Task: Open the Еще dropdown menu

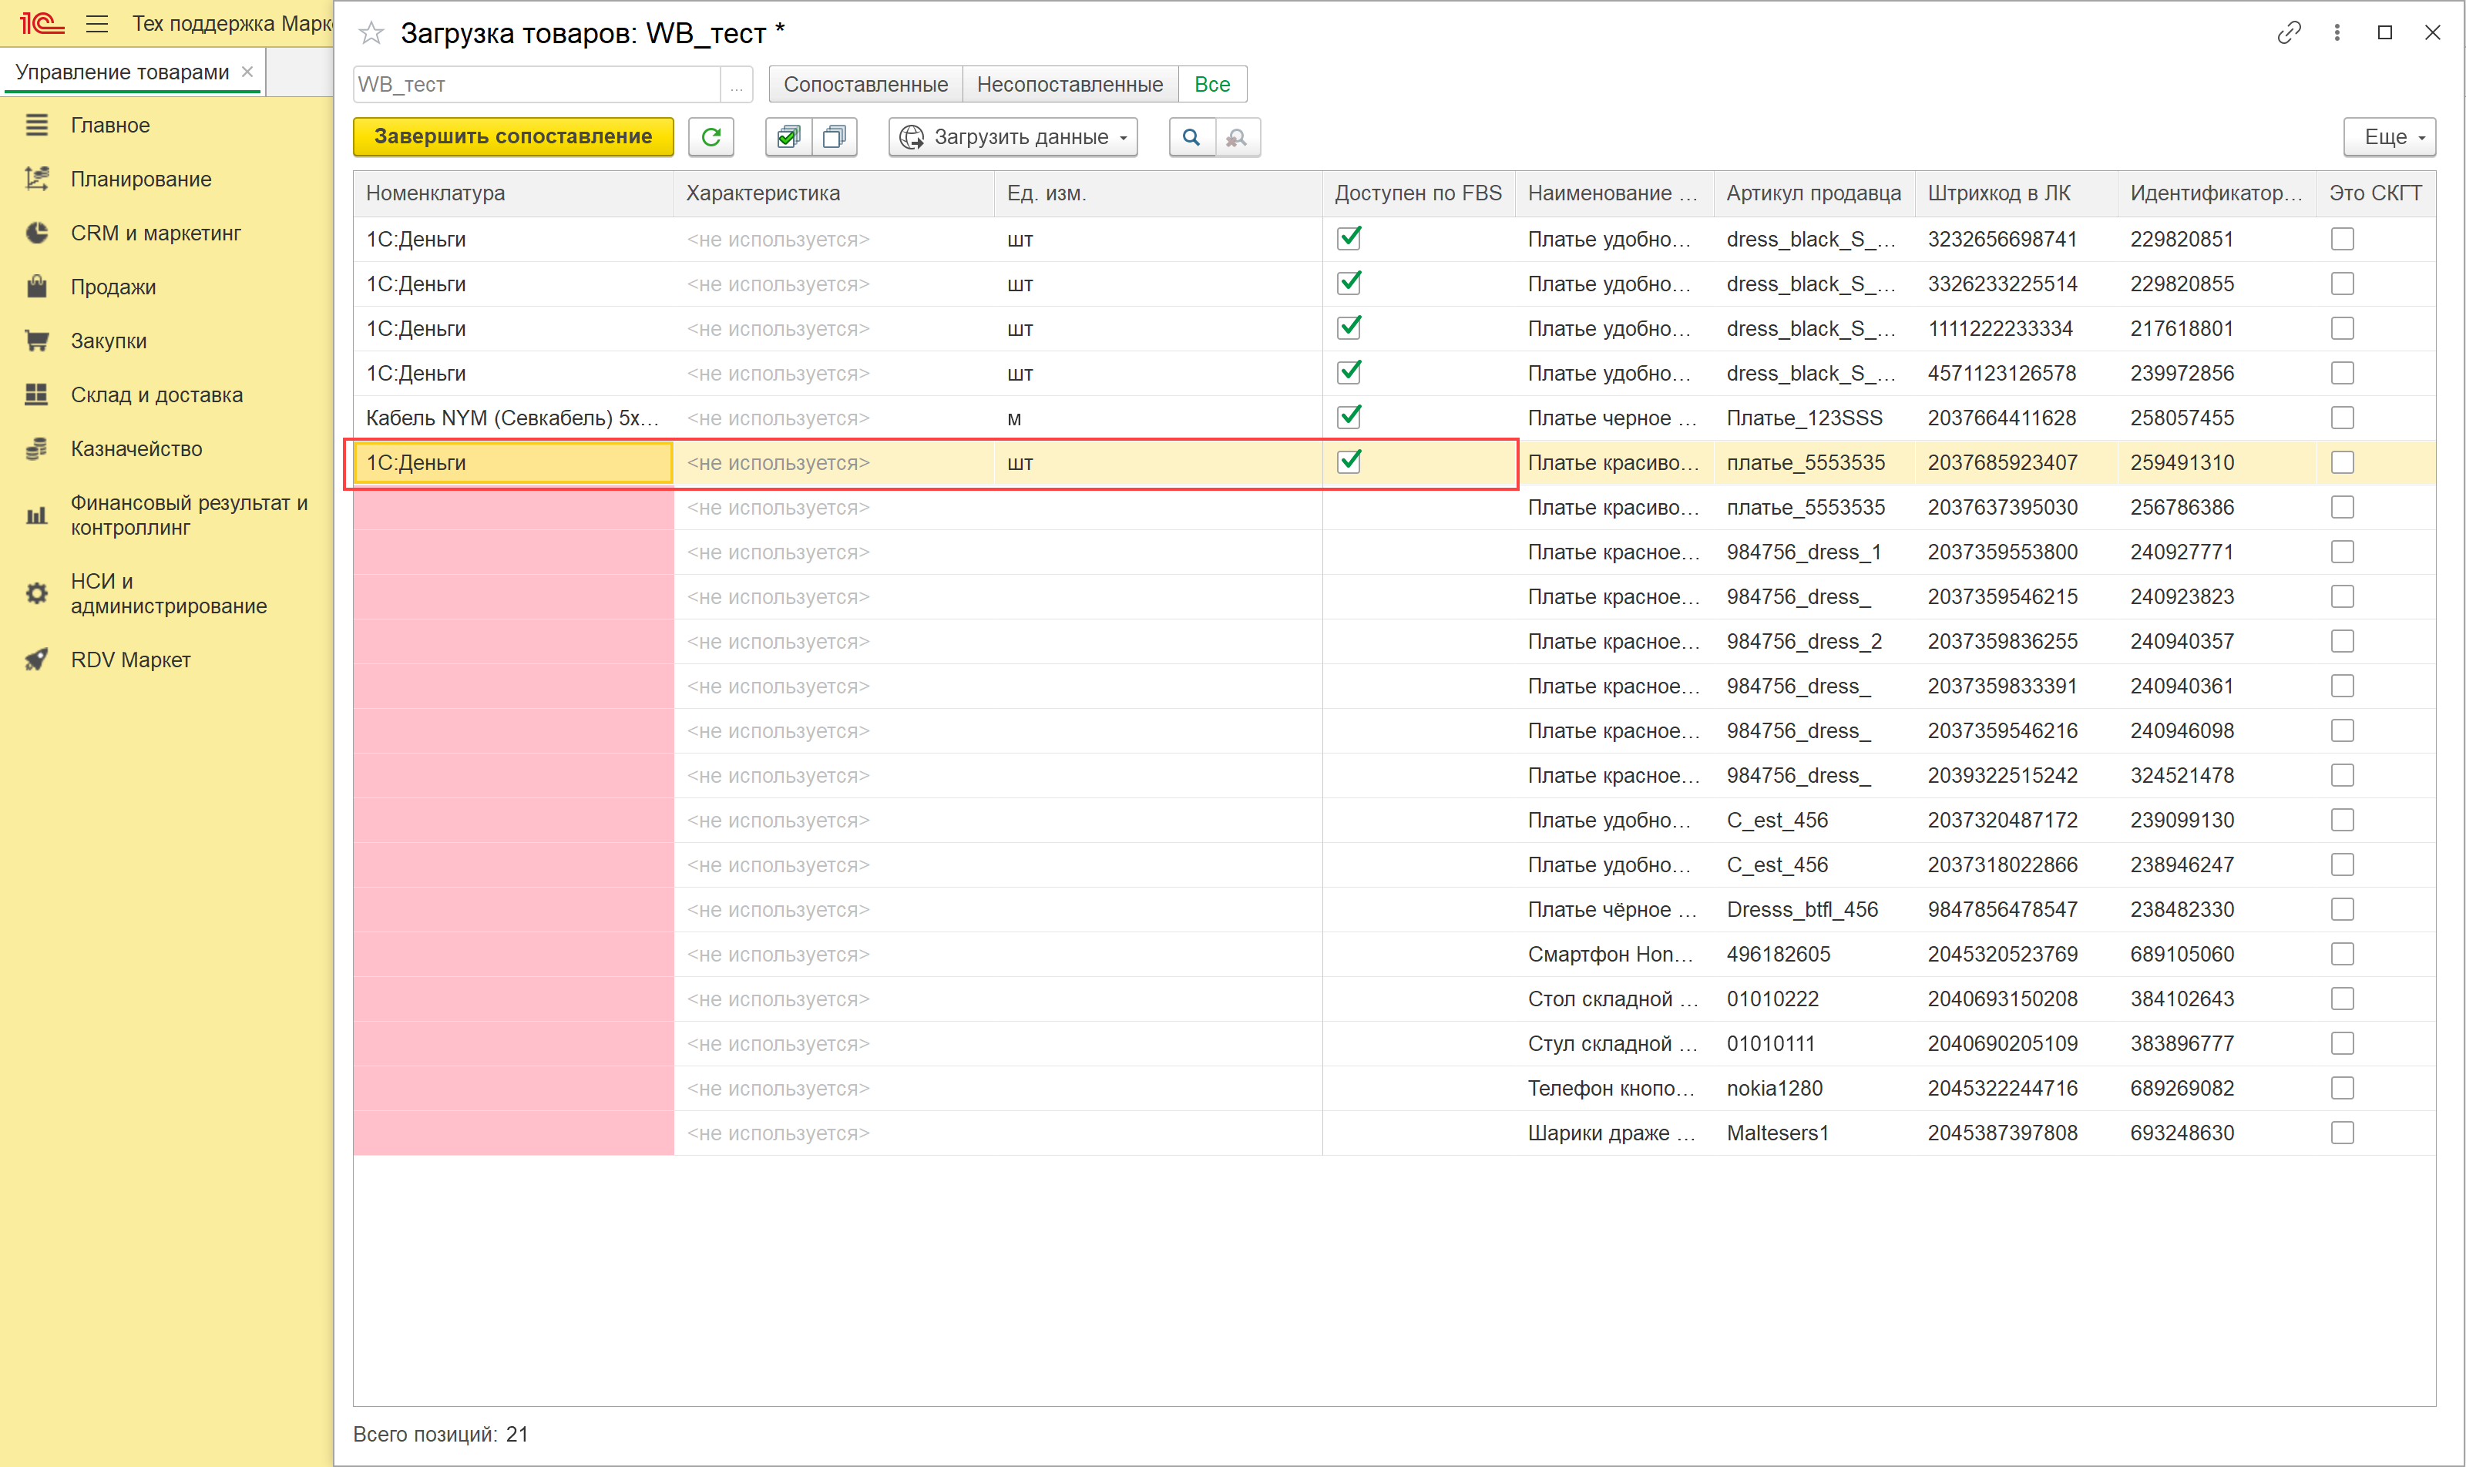Action: coord(2388,136)
